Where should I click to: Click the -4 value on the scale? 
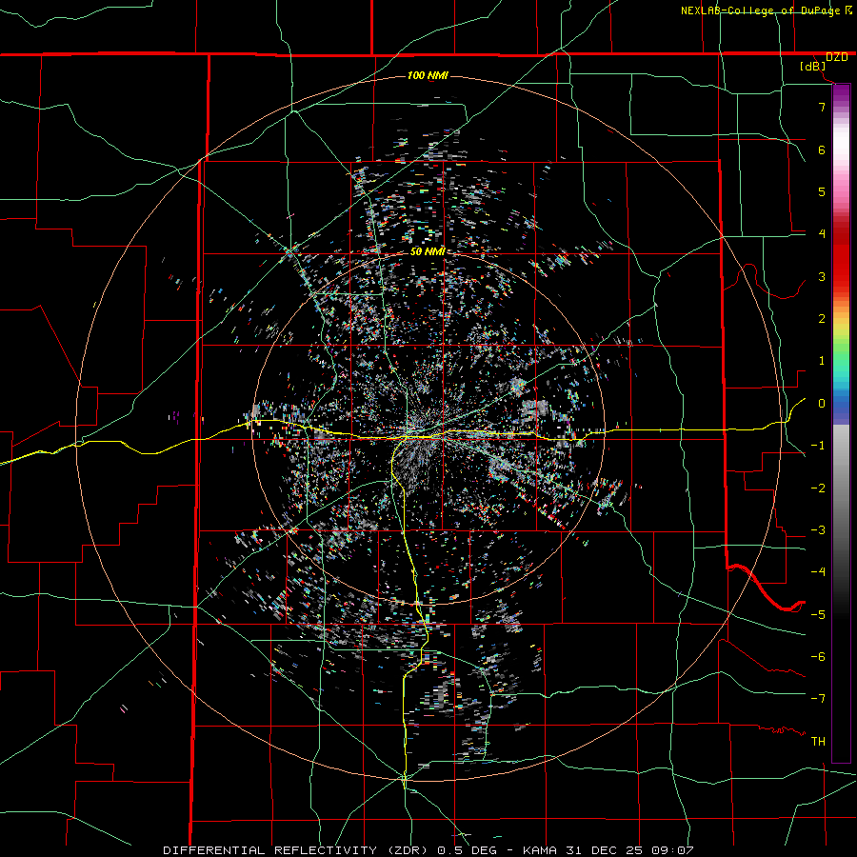coord(818,572)
